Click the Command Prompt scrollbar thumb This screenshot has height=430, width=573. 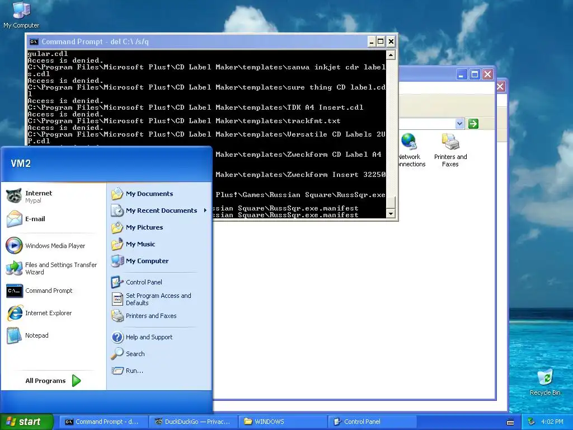pyautogui.click(x=391, y=202)
